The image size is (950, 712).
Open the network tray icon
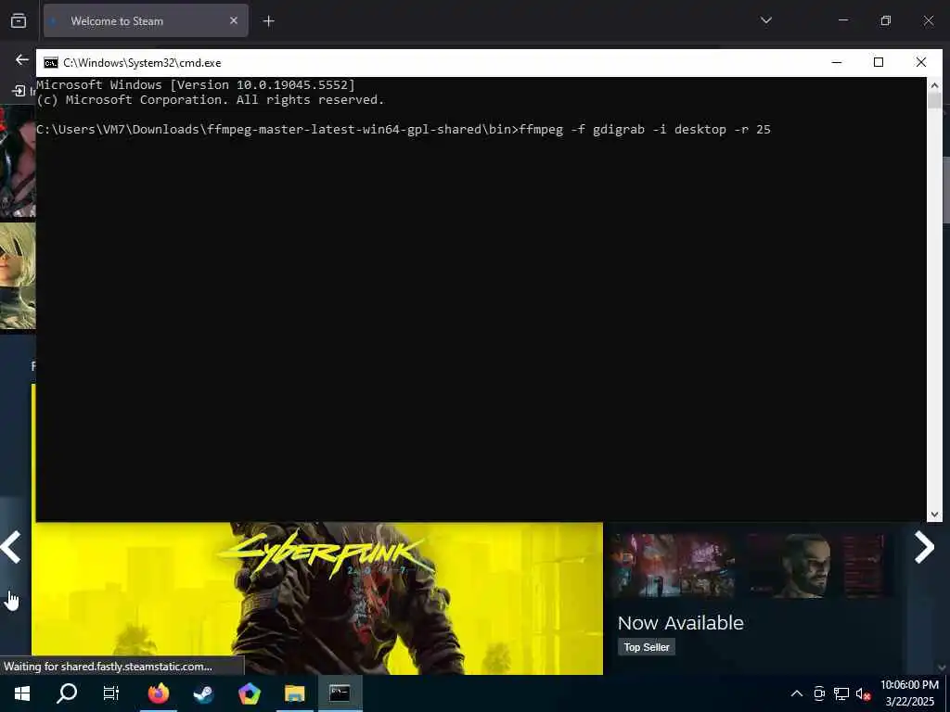pyautogui.click(x=841, y=693)
